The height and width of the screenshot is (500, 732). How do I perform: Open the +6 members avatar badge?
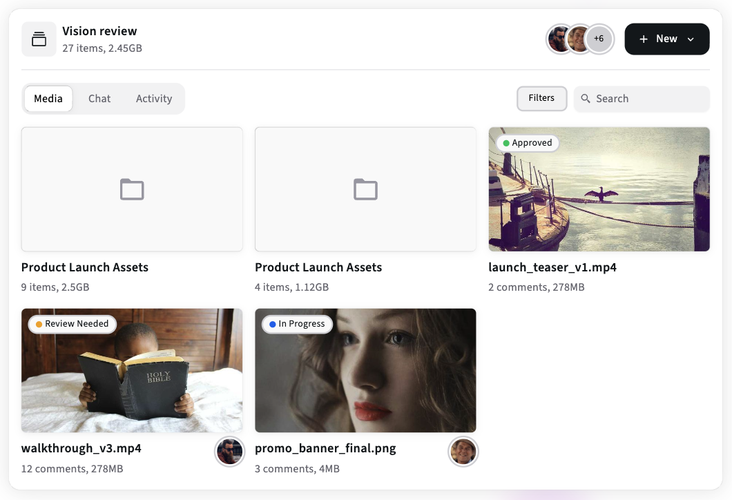(599, 39)
